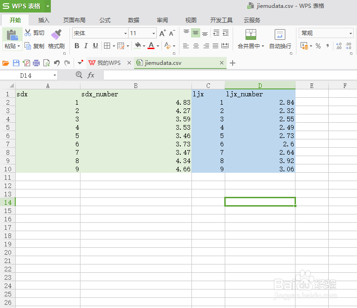Open the WPS 表格 application menu

coord(25,6)
